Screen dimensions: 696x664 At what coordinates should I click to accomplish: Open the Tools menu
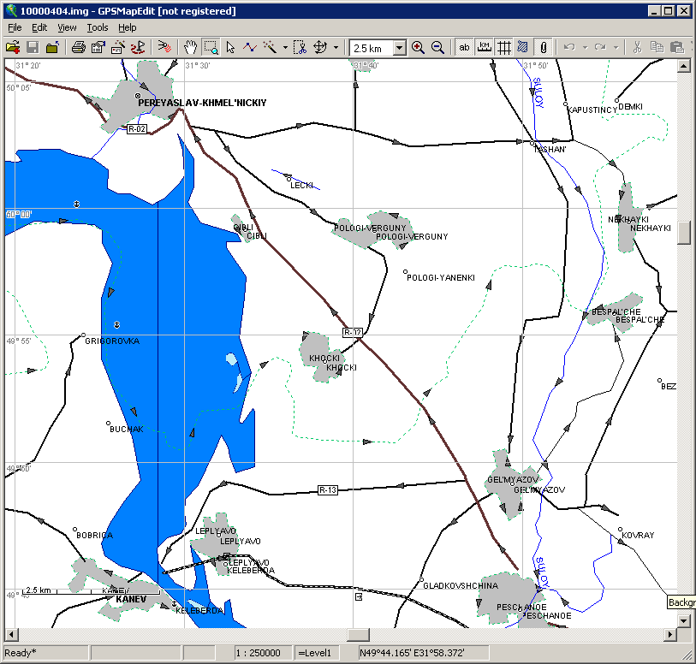tap(98, 27)
